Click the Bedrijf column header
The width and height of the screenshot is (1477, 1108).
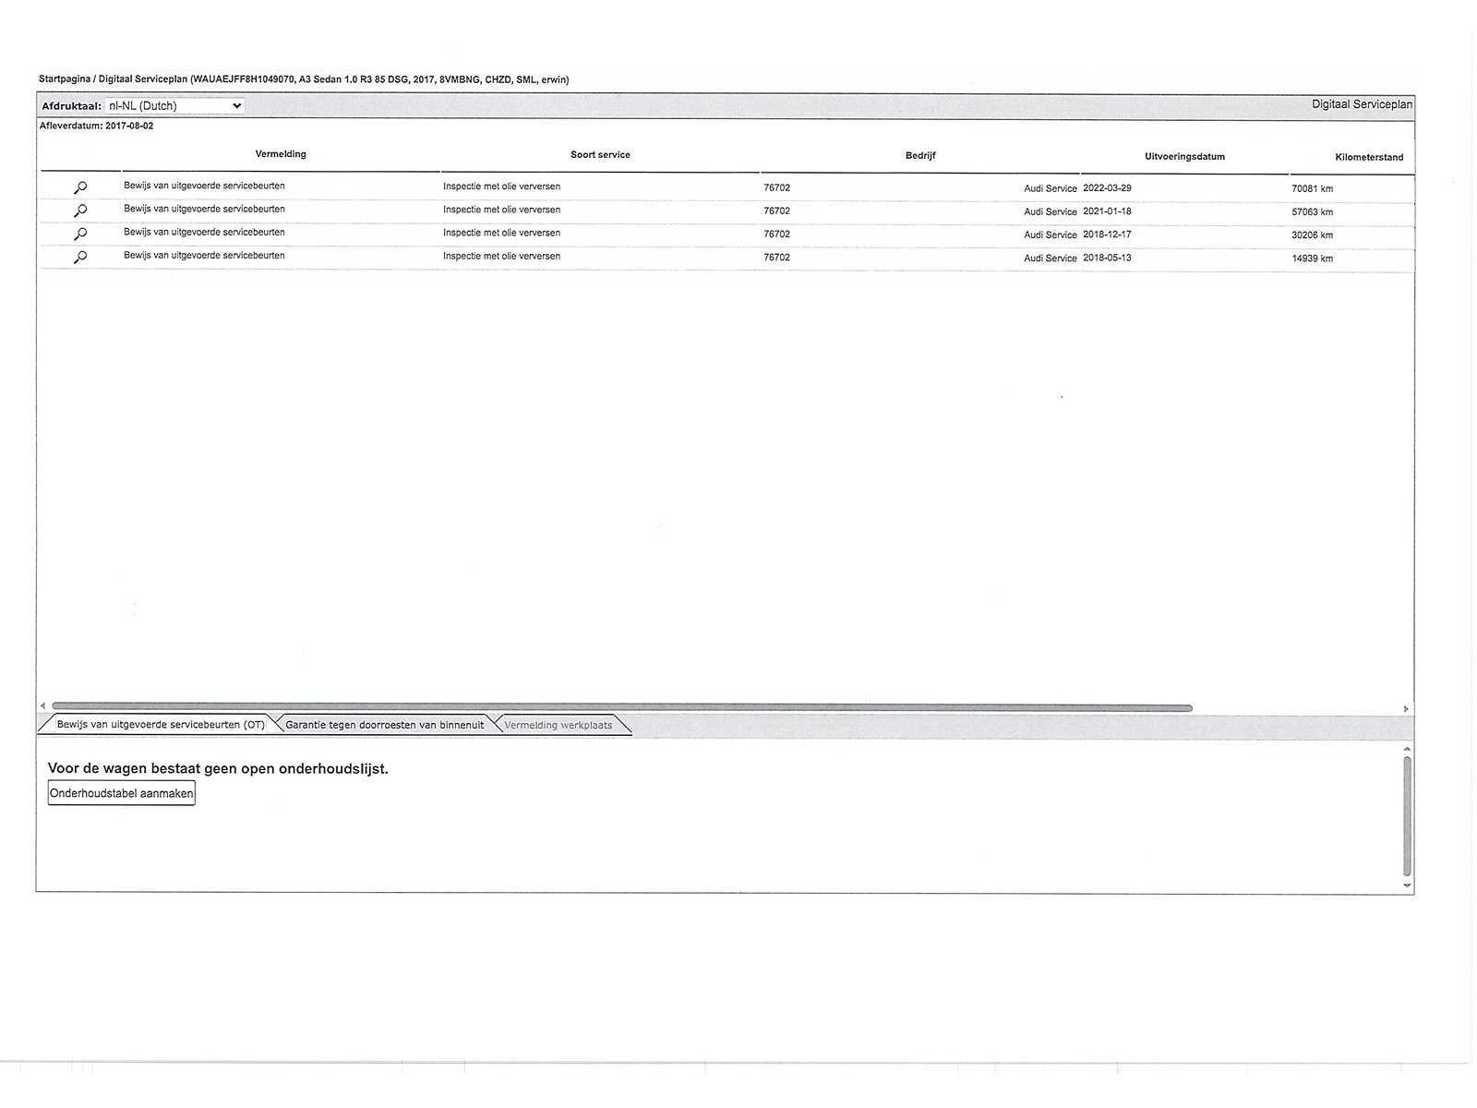coord(919,156)
